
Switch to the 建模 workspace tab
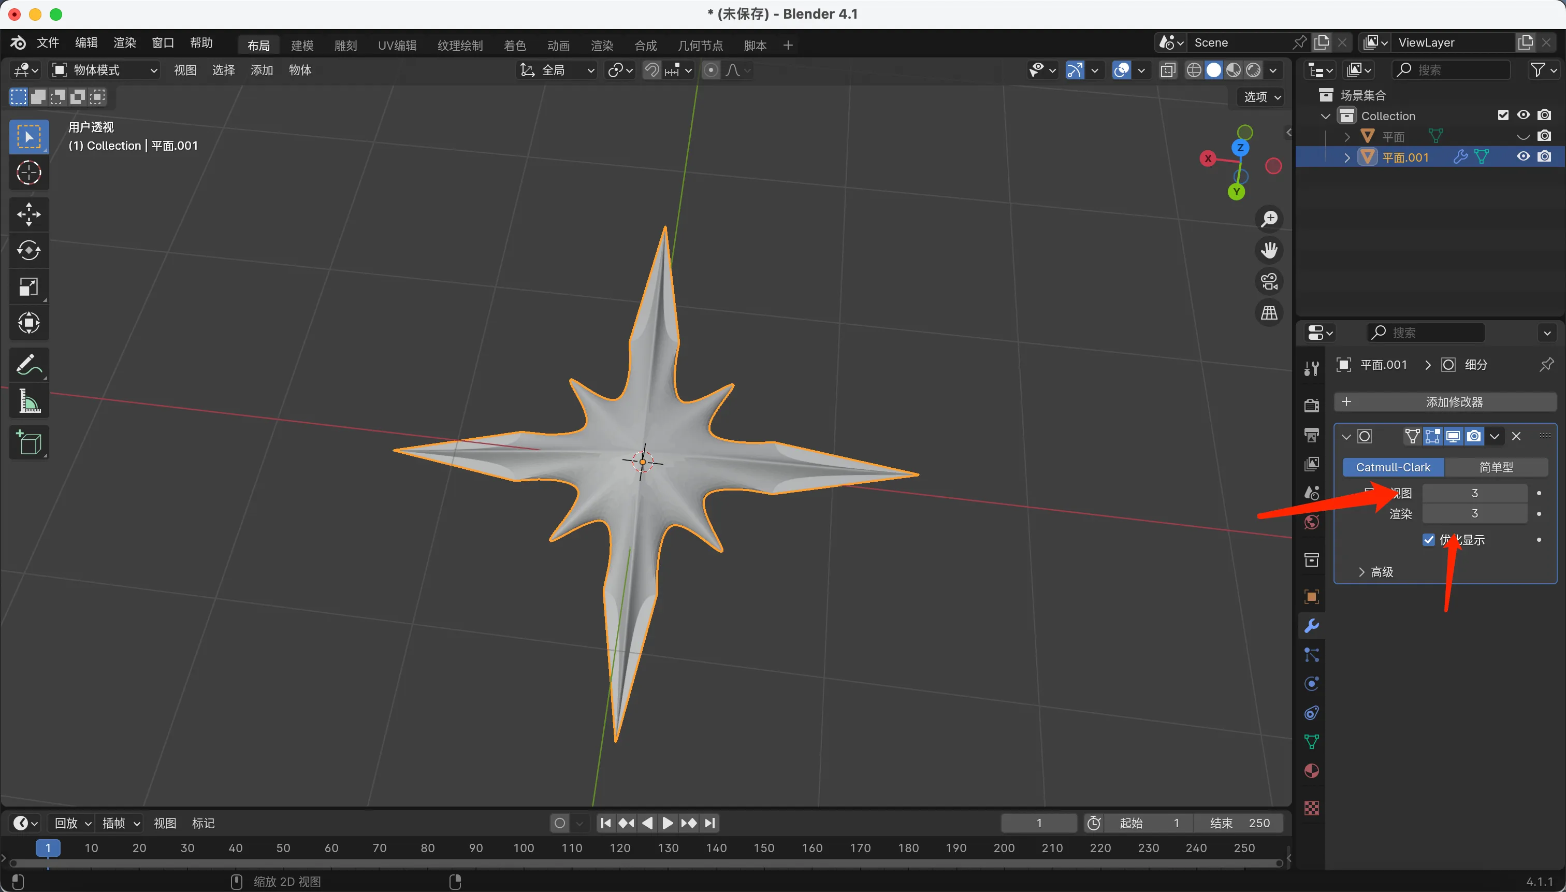click(302, 46)
